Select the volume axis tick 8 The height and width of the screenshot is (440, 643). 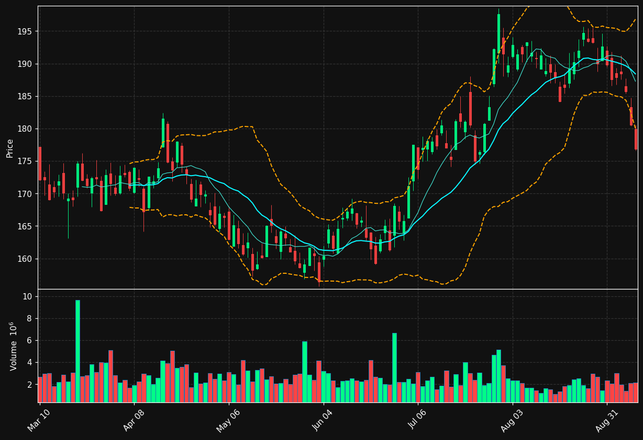[x=30, y=318]
